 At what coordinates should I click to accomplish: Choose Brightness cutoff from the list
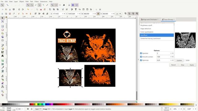[157, 25]
